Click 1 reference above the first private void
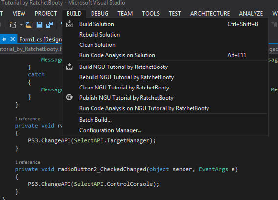278x200 pixels. point(28,119)
